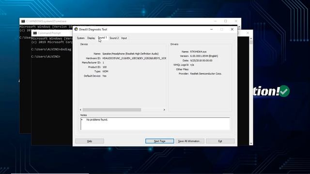This screenshot has width=310, height=174.
Task: Click Realtek Semiconductor Corp. provider text
Action: click(x=206, y=73)
